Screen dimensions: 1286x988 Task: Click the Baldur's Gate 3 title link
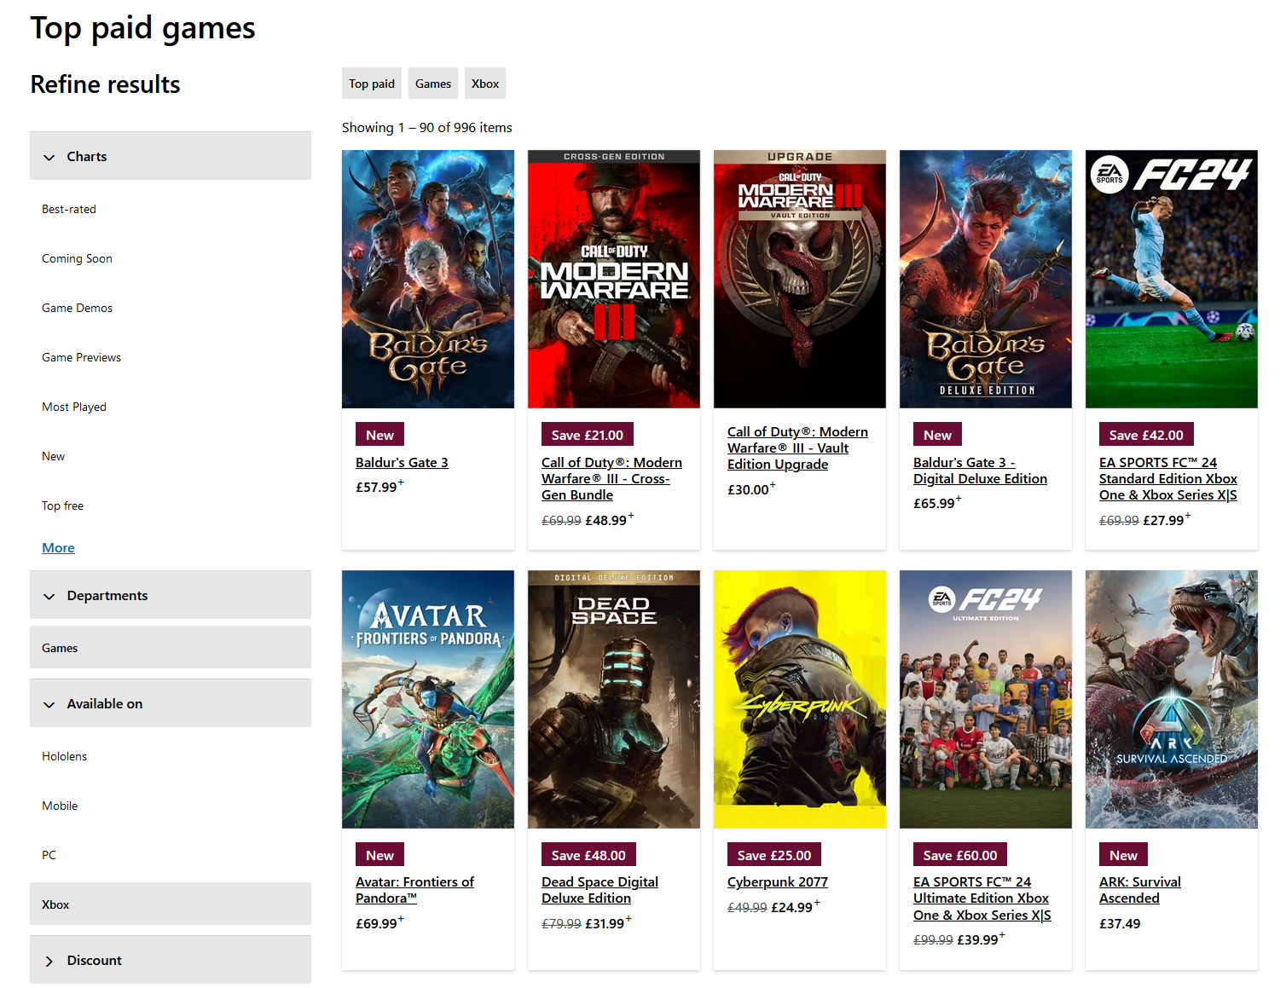coord(402,462)
